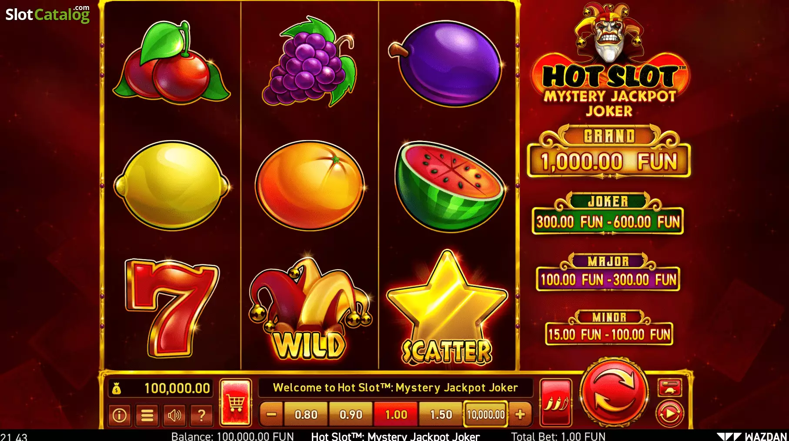Increase the bet with the plus button
Image resolution: width=789 pixels, height=441 pixels.
coord(520,414)
